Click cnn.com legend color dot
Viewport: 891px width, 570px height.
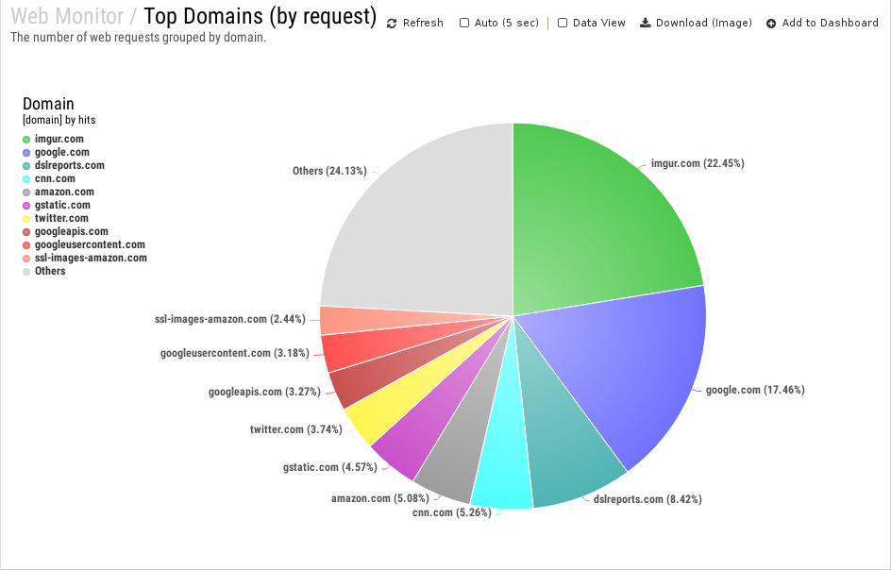pyautogui.click(x=26, y=179)
